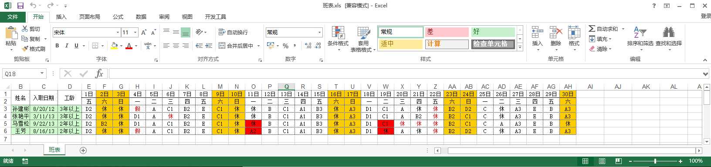The height and width of the screenshot is (167, 711).
Task: Toggle Wrap Text (自动换行)
Action: (x=234, y=32)
